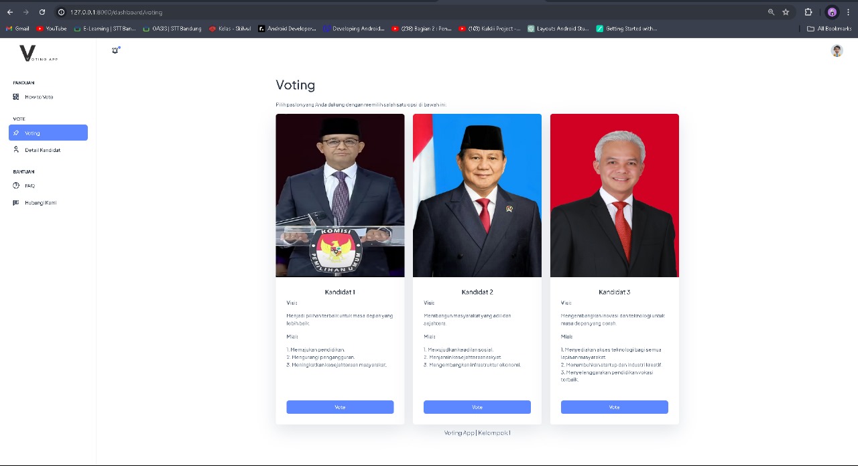Bookmark this page with the star icon

coord(786,12)
